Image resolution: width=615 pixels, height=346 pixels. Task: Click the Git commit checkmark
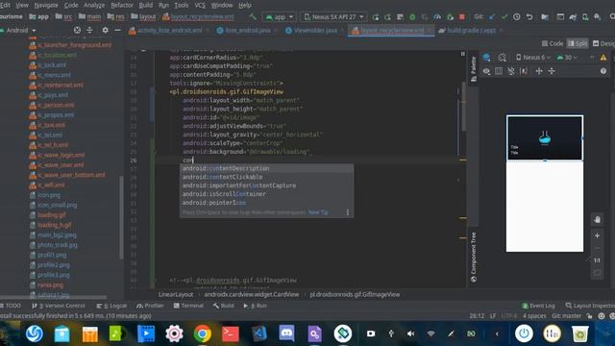click(504, 17)
